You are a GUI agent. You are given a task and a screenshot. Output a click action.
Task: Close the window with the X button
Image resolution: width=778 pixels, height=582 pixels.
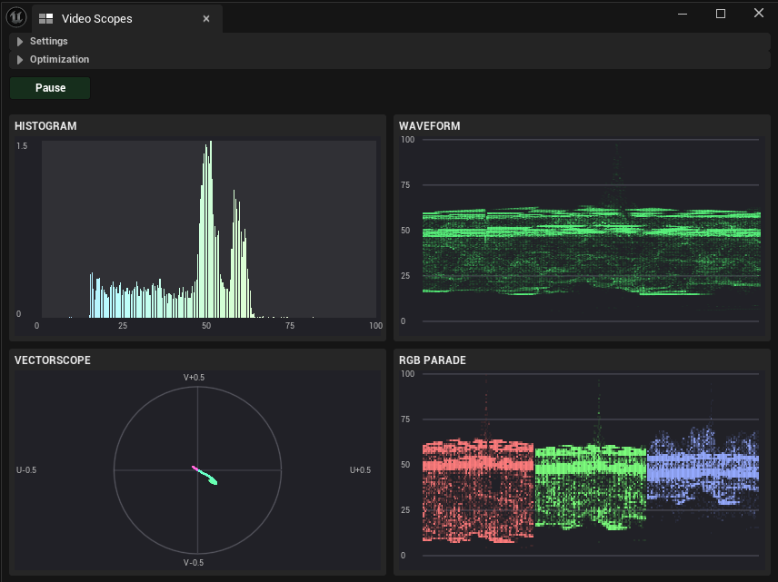(759, 14)
